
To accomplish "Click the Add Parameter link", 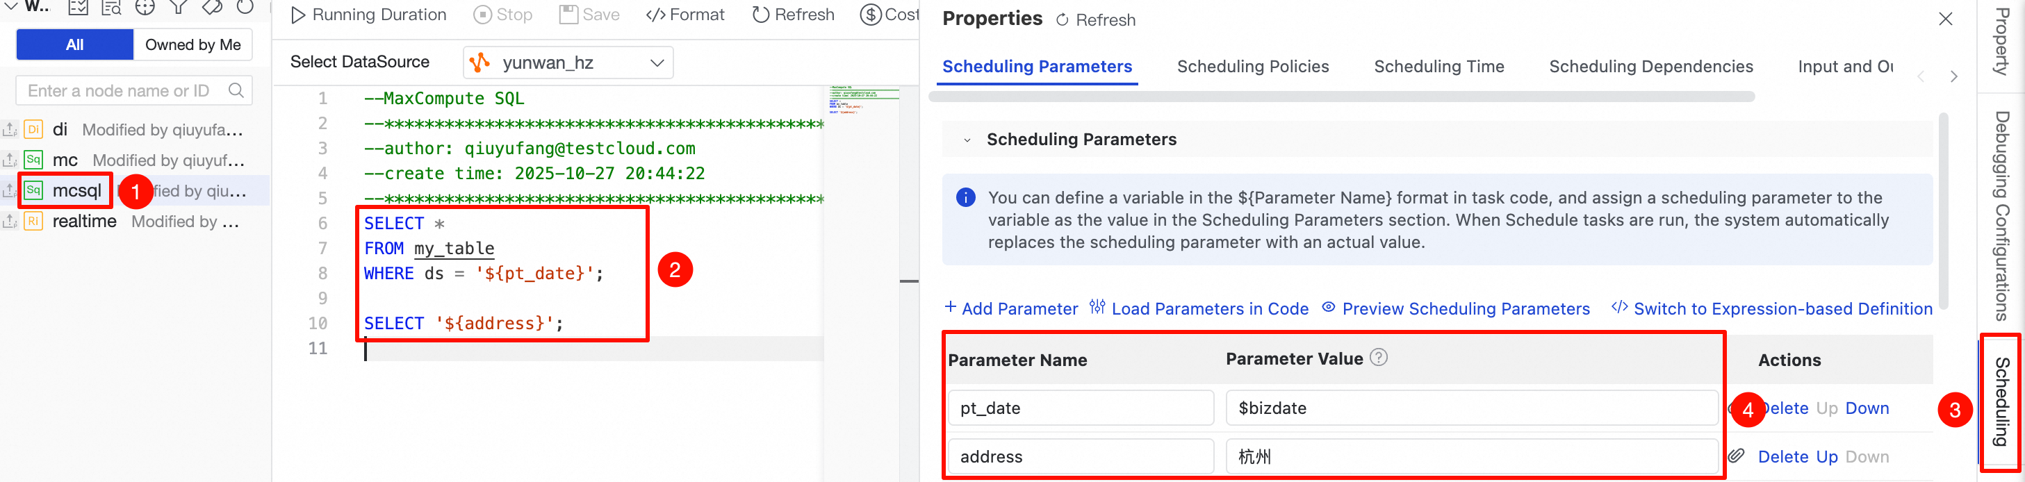I will click(1011, 308).
